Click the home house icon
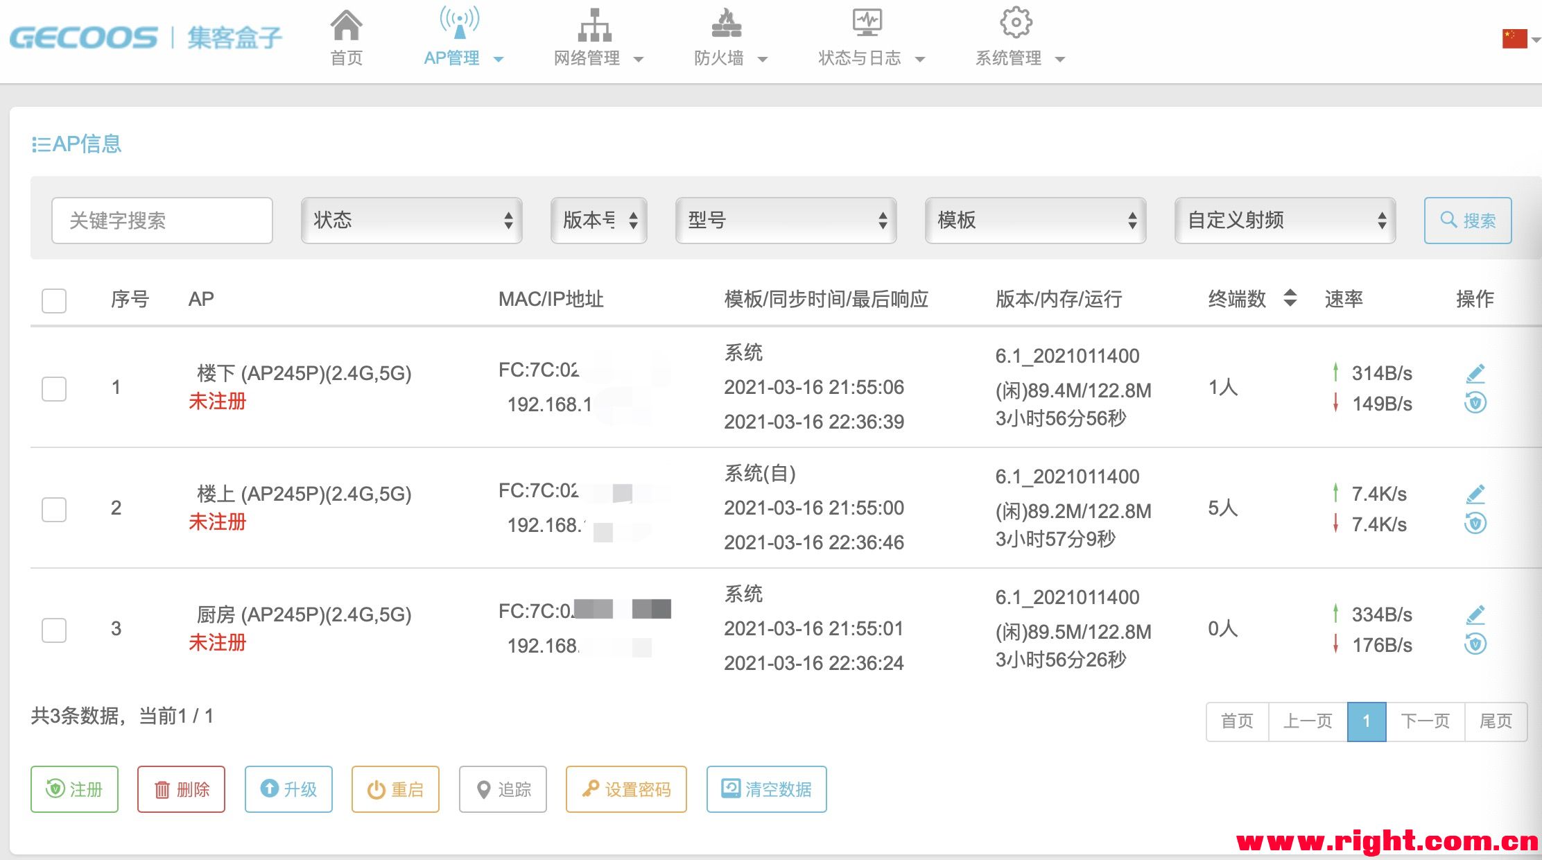1542x860 pixels. (x=346, y=26)
